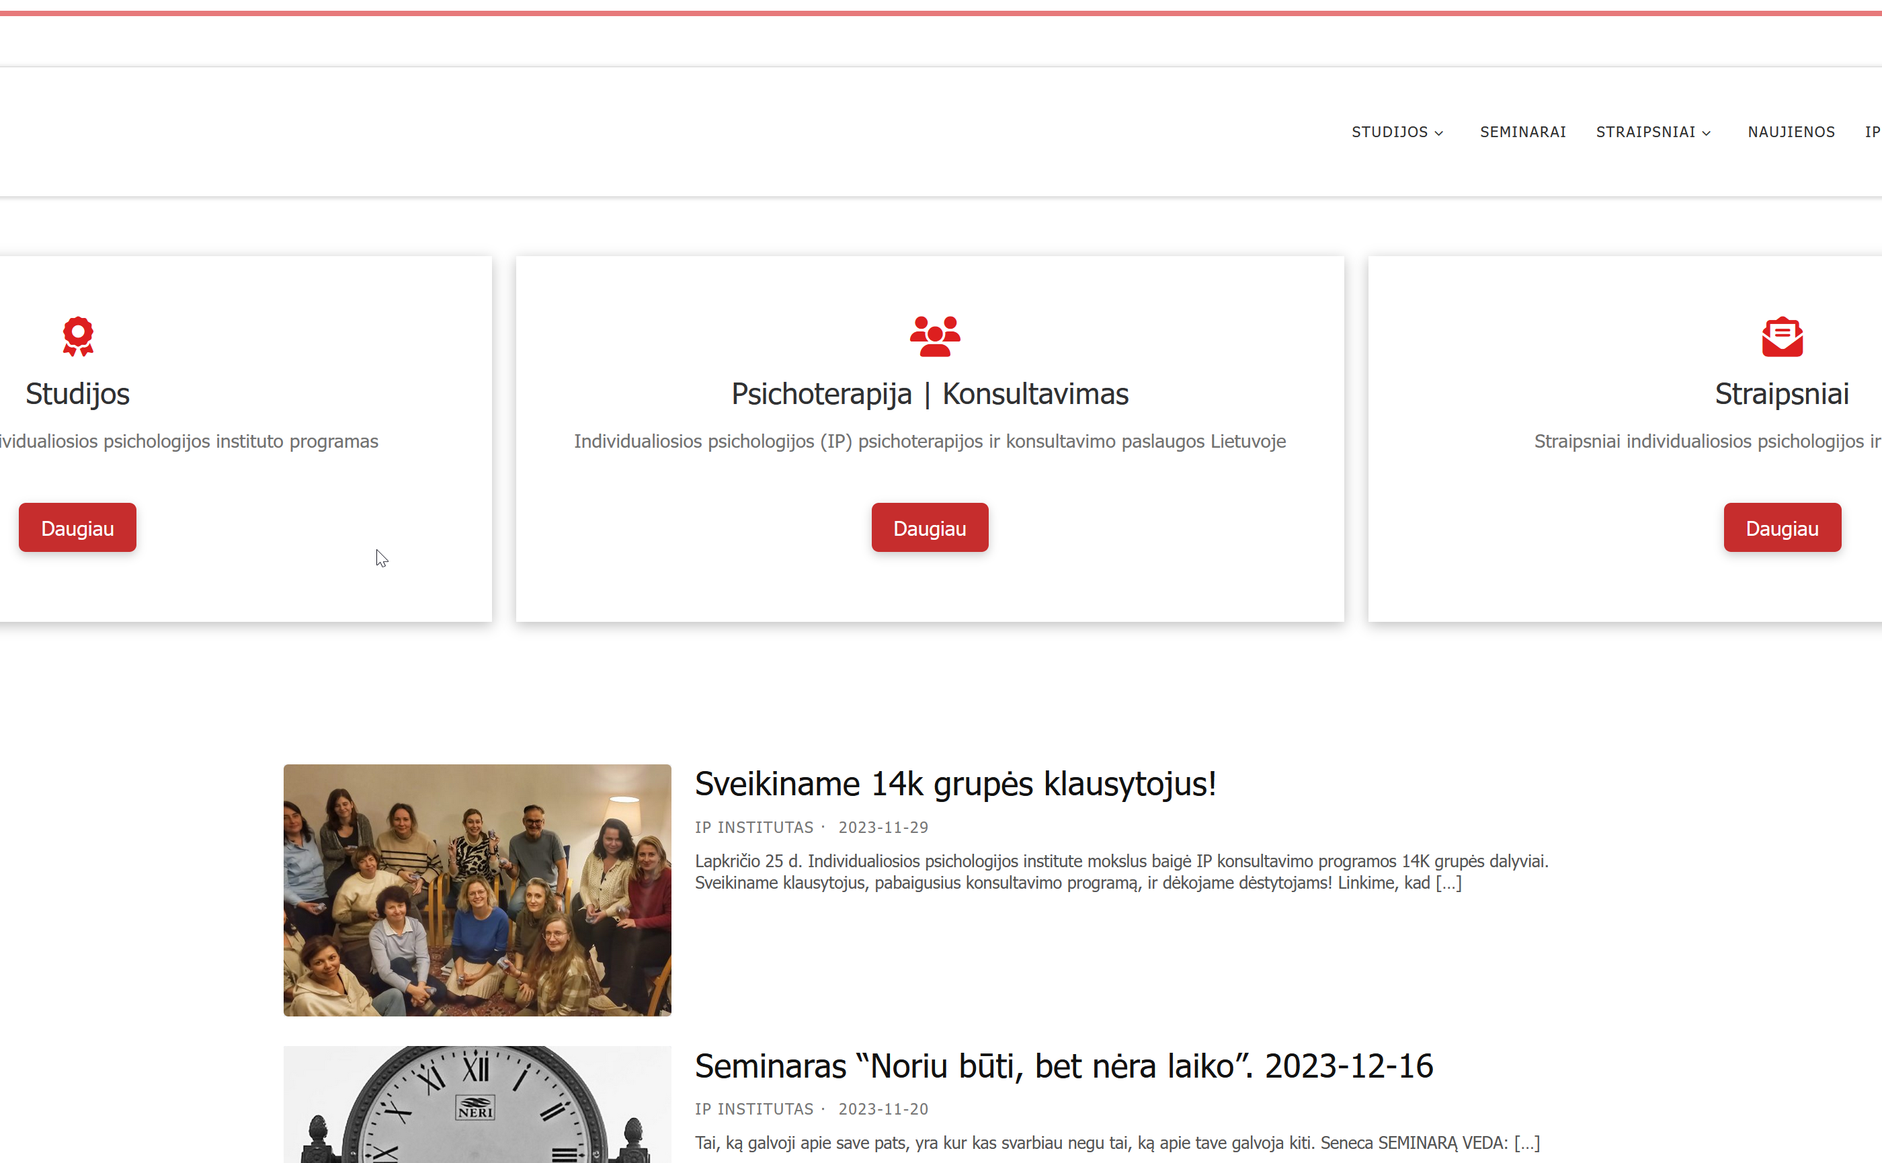1882x1163 pixels.
Task: Open the NAUJIENOS menu item
Action: coord(1791,132)
